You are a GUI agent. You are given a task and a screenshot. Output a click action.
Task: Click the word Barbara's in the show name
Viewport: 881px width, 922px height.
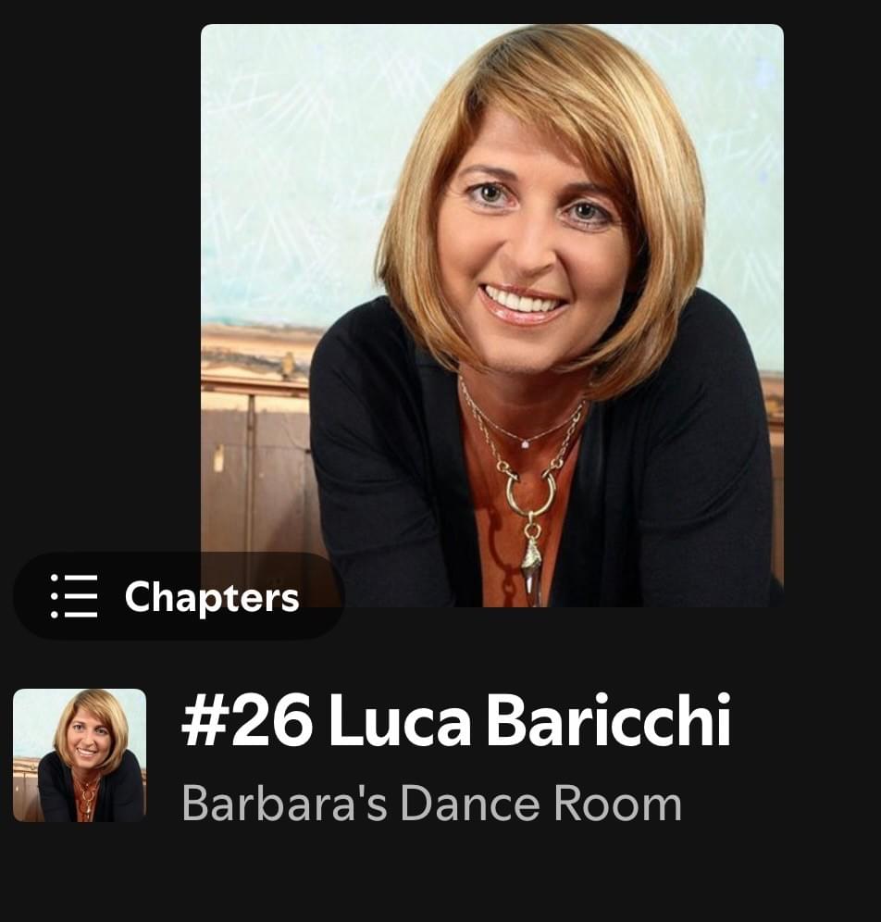[284, 804]
